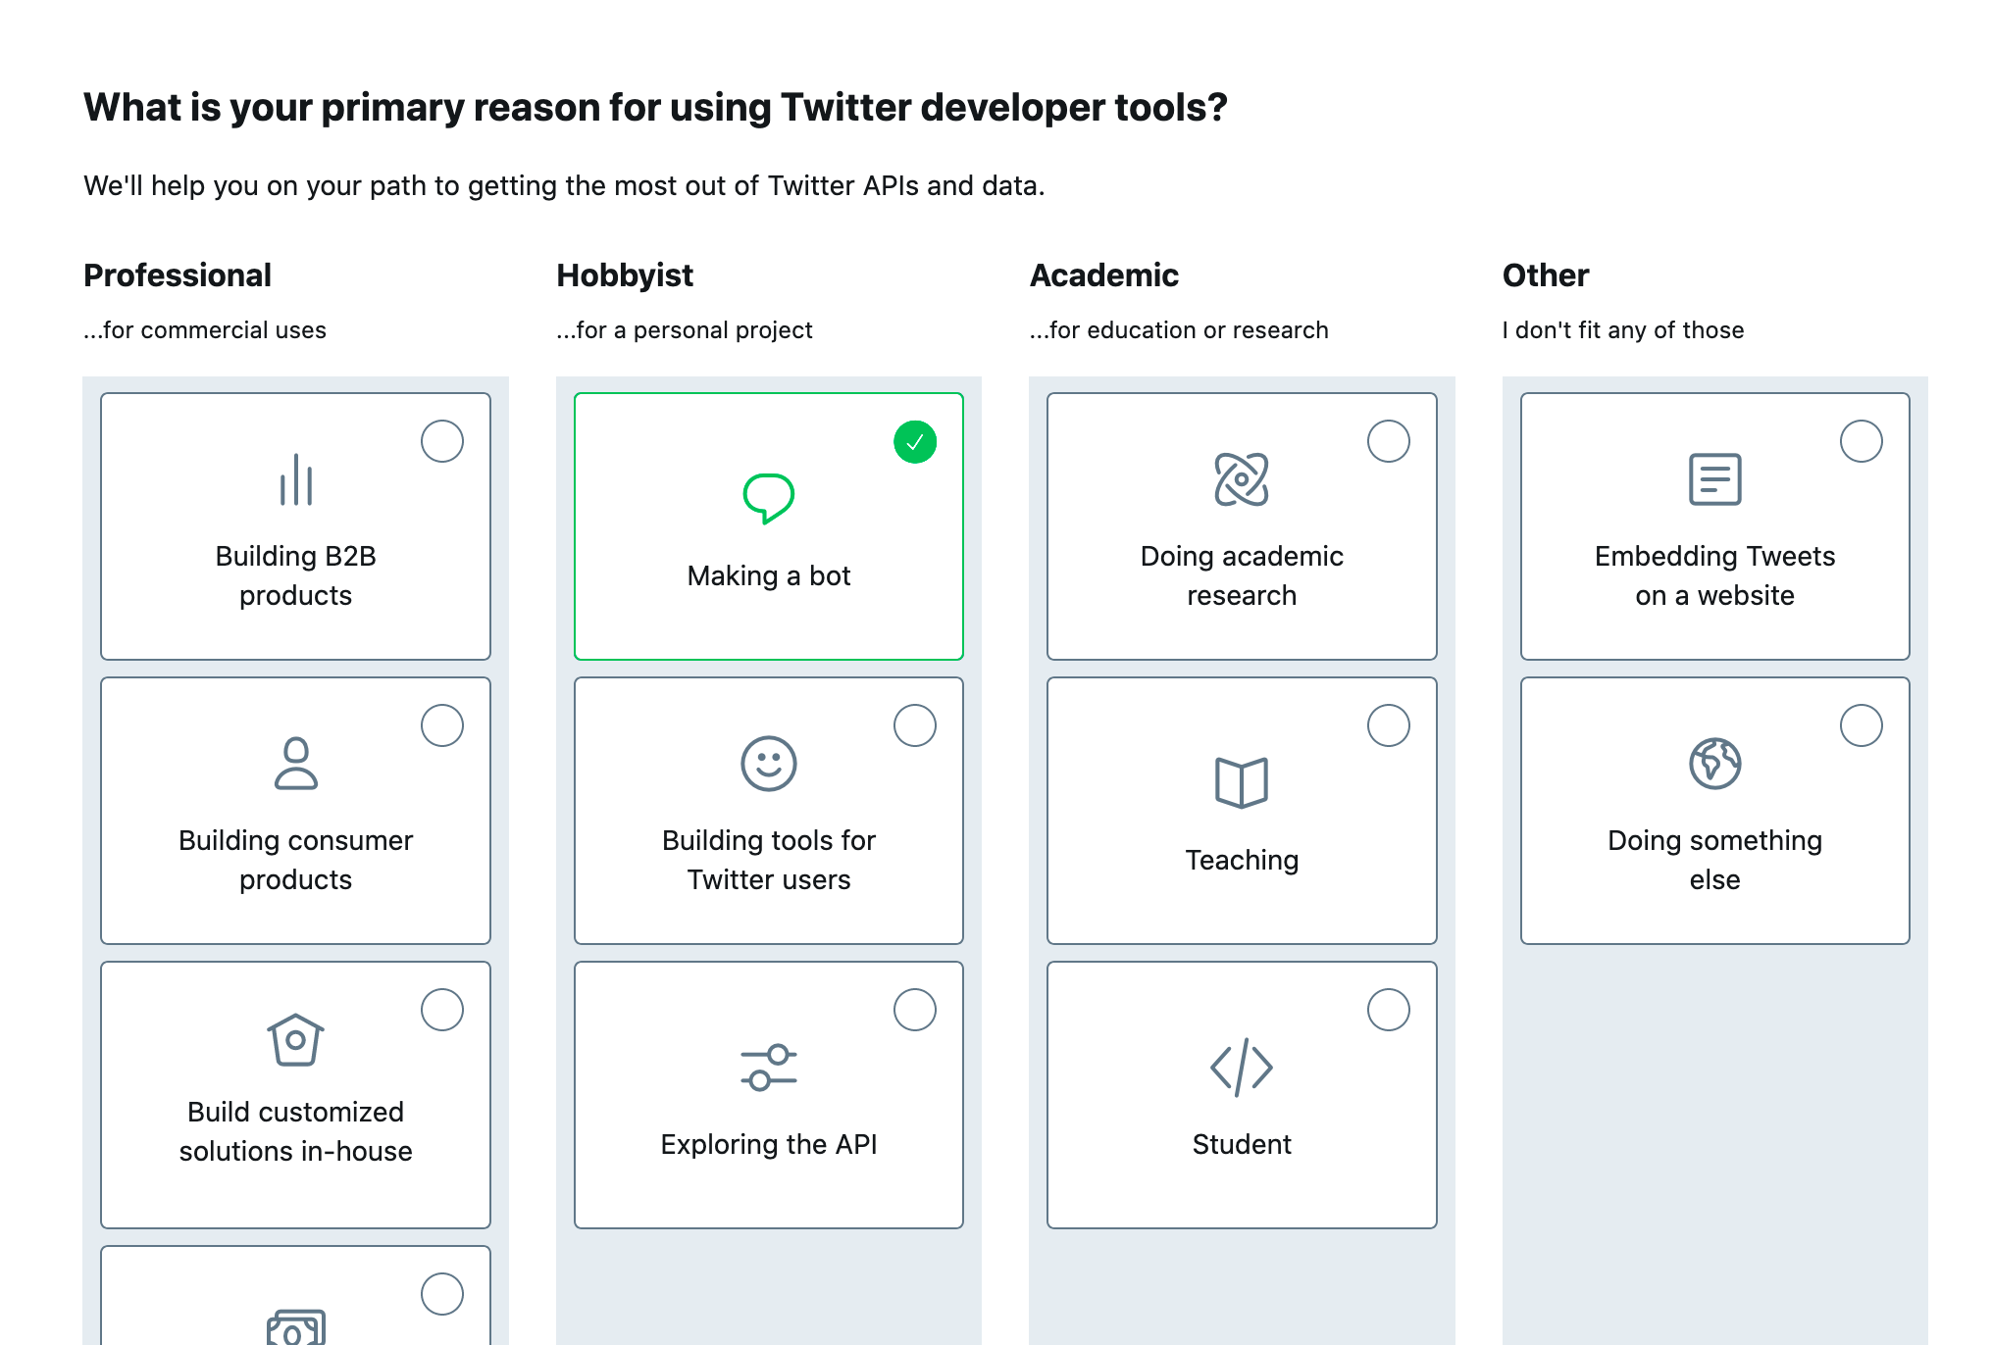The height and width of the screenshot is (1345, 1991).
Task: Click the money icon in the bottom Professional card
Action: point(295,1327)
